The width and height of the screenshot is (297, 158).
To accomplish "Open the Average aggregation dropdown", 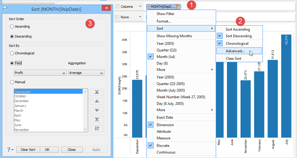I will tap(86, 73).
